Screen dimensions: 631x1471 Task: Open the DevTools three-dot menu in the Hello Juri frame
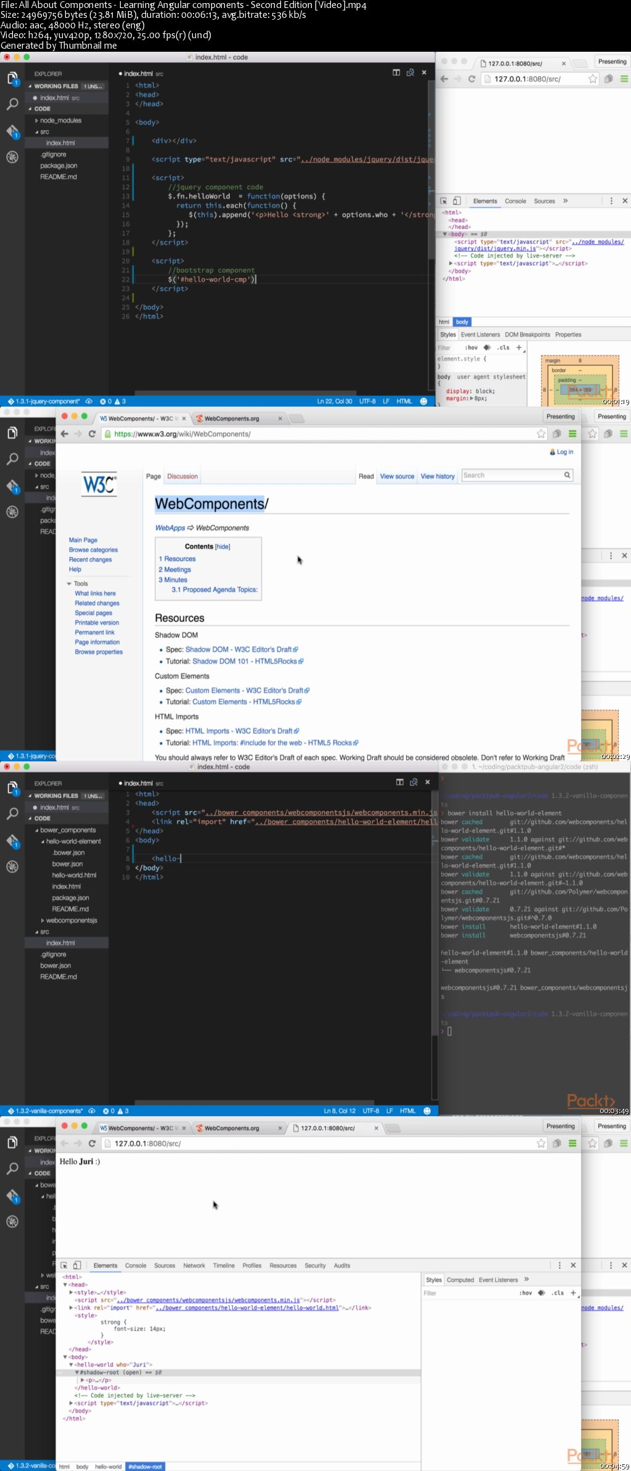click(x=560, y=1265)
